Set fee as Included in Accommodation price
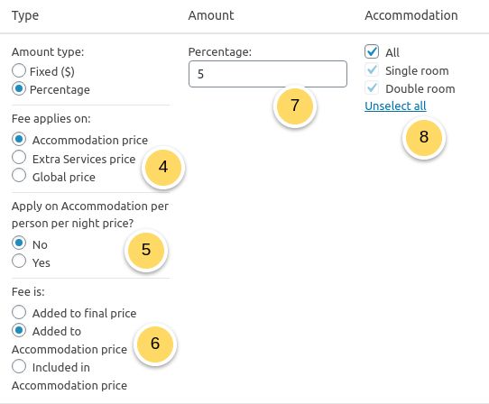Image resolution: width=489 pixels, height=404 pixels. point(19,366)
